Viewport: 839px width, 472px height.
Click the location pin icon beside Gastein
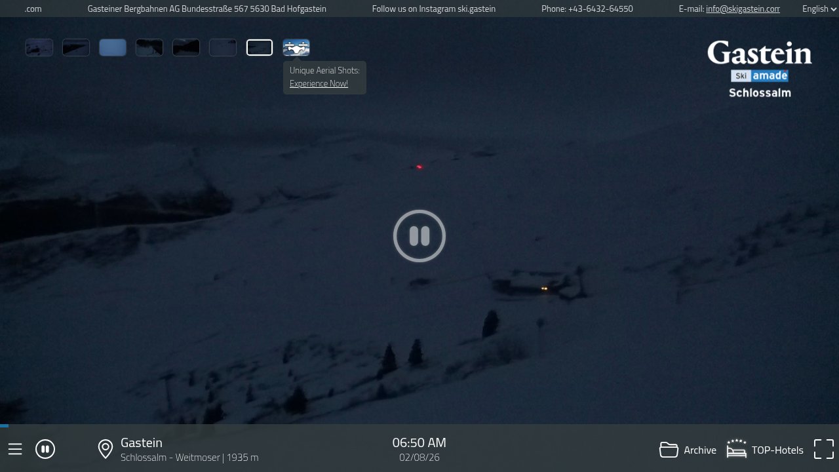tap(106, 449)
